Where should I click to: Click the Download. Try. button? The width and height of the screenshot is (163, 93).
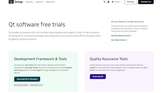[x=146, y=2]
